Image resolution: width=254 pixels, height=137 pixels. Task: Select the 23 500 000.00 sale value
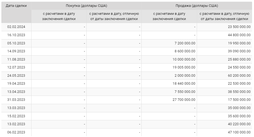click(239, 27)
